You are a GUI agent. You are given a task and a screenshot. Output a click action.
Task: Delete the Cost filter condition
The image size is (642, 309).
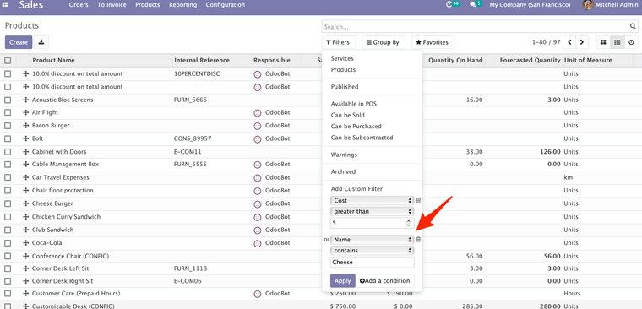pos(418,201)
